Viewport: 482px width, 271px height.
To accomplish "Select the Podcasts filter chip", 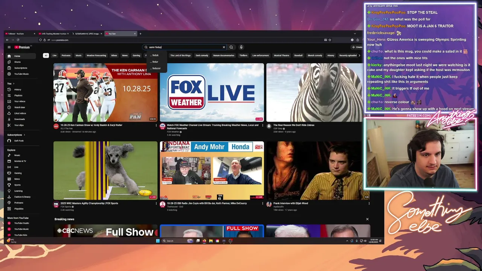I will point(66,55).
